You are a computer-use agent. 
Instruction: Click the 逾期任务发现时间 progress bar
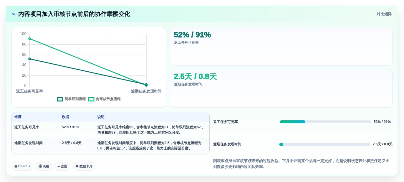tap(325, 144)
